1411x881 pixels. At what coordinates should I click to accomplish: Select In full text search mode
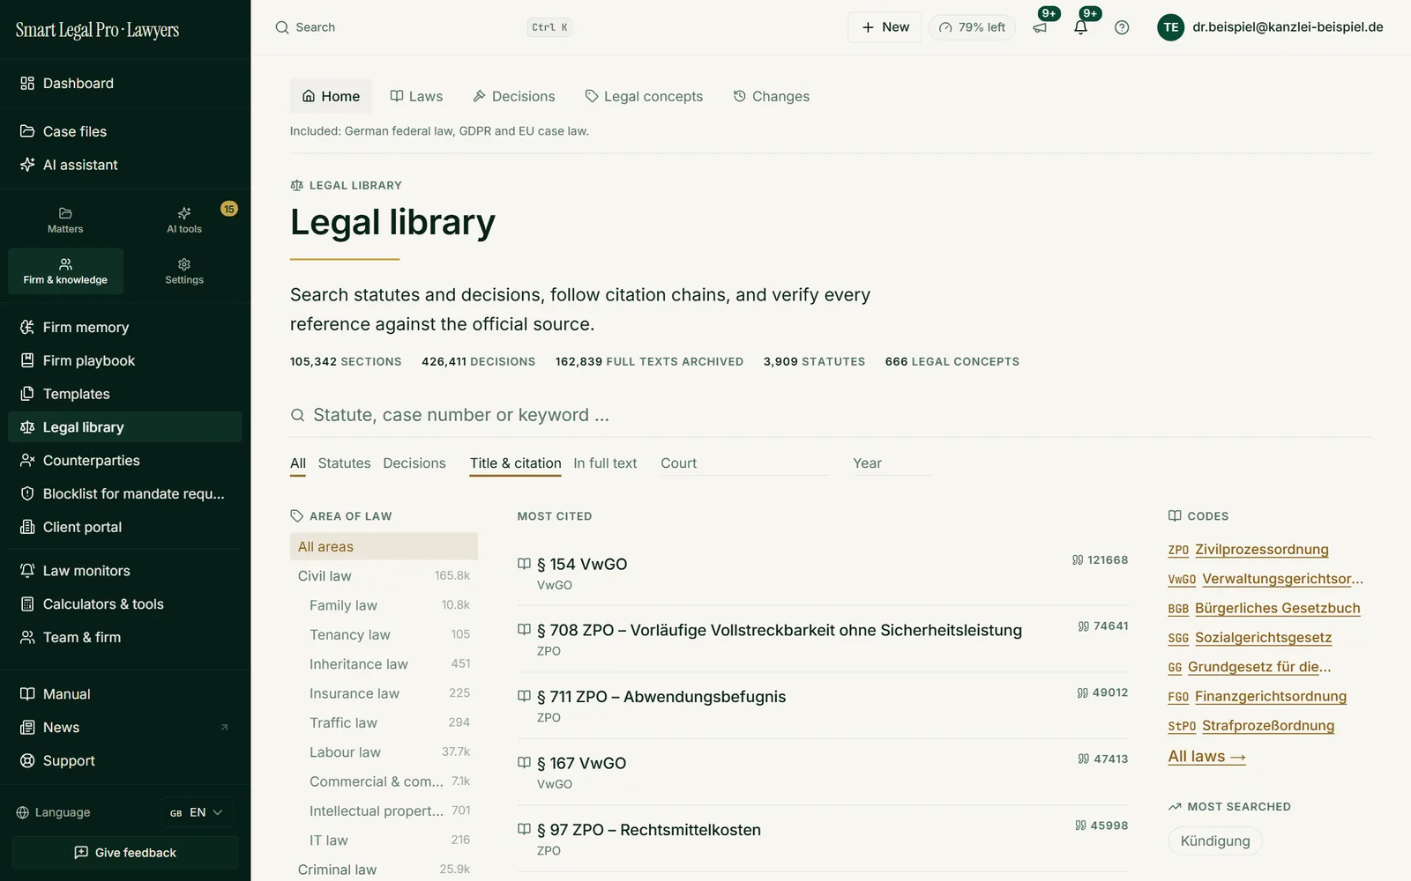(605, 463)
